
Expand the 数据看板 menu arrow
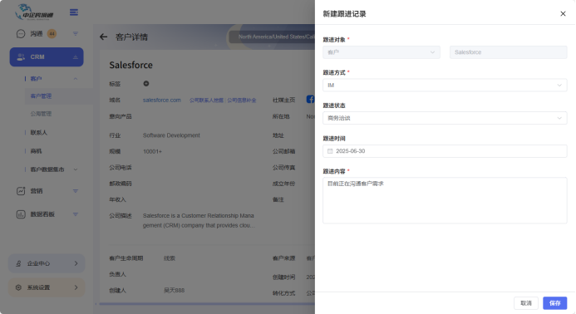76,214
